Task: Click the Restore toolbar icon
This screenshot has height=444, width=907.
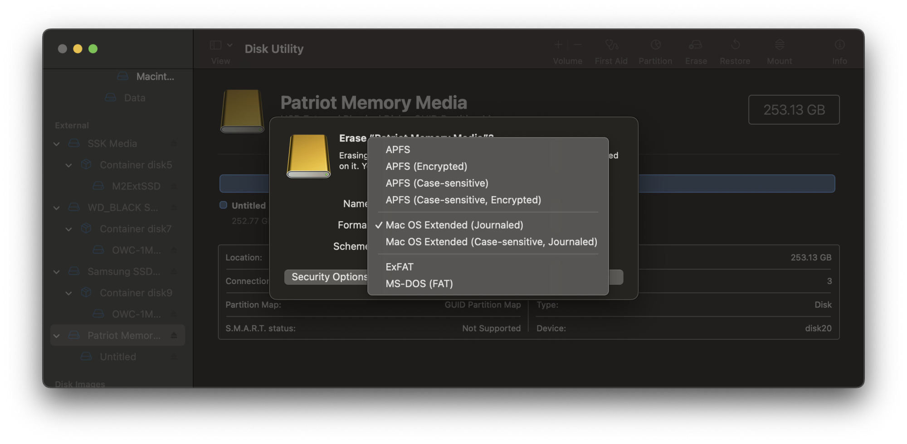Action: (x=735, y=45)
